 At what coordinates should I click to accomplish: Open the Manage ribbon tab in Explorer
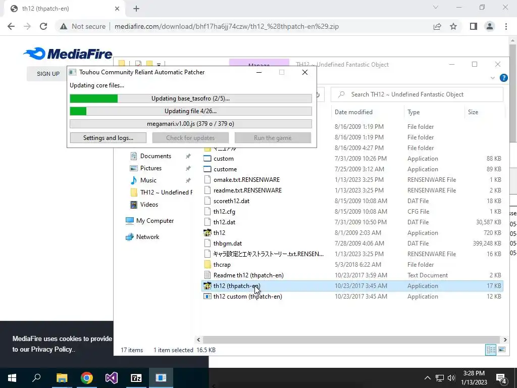click(x=259, y=63)
